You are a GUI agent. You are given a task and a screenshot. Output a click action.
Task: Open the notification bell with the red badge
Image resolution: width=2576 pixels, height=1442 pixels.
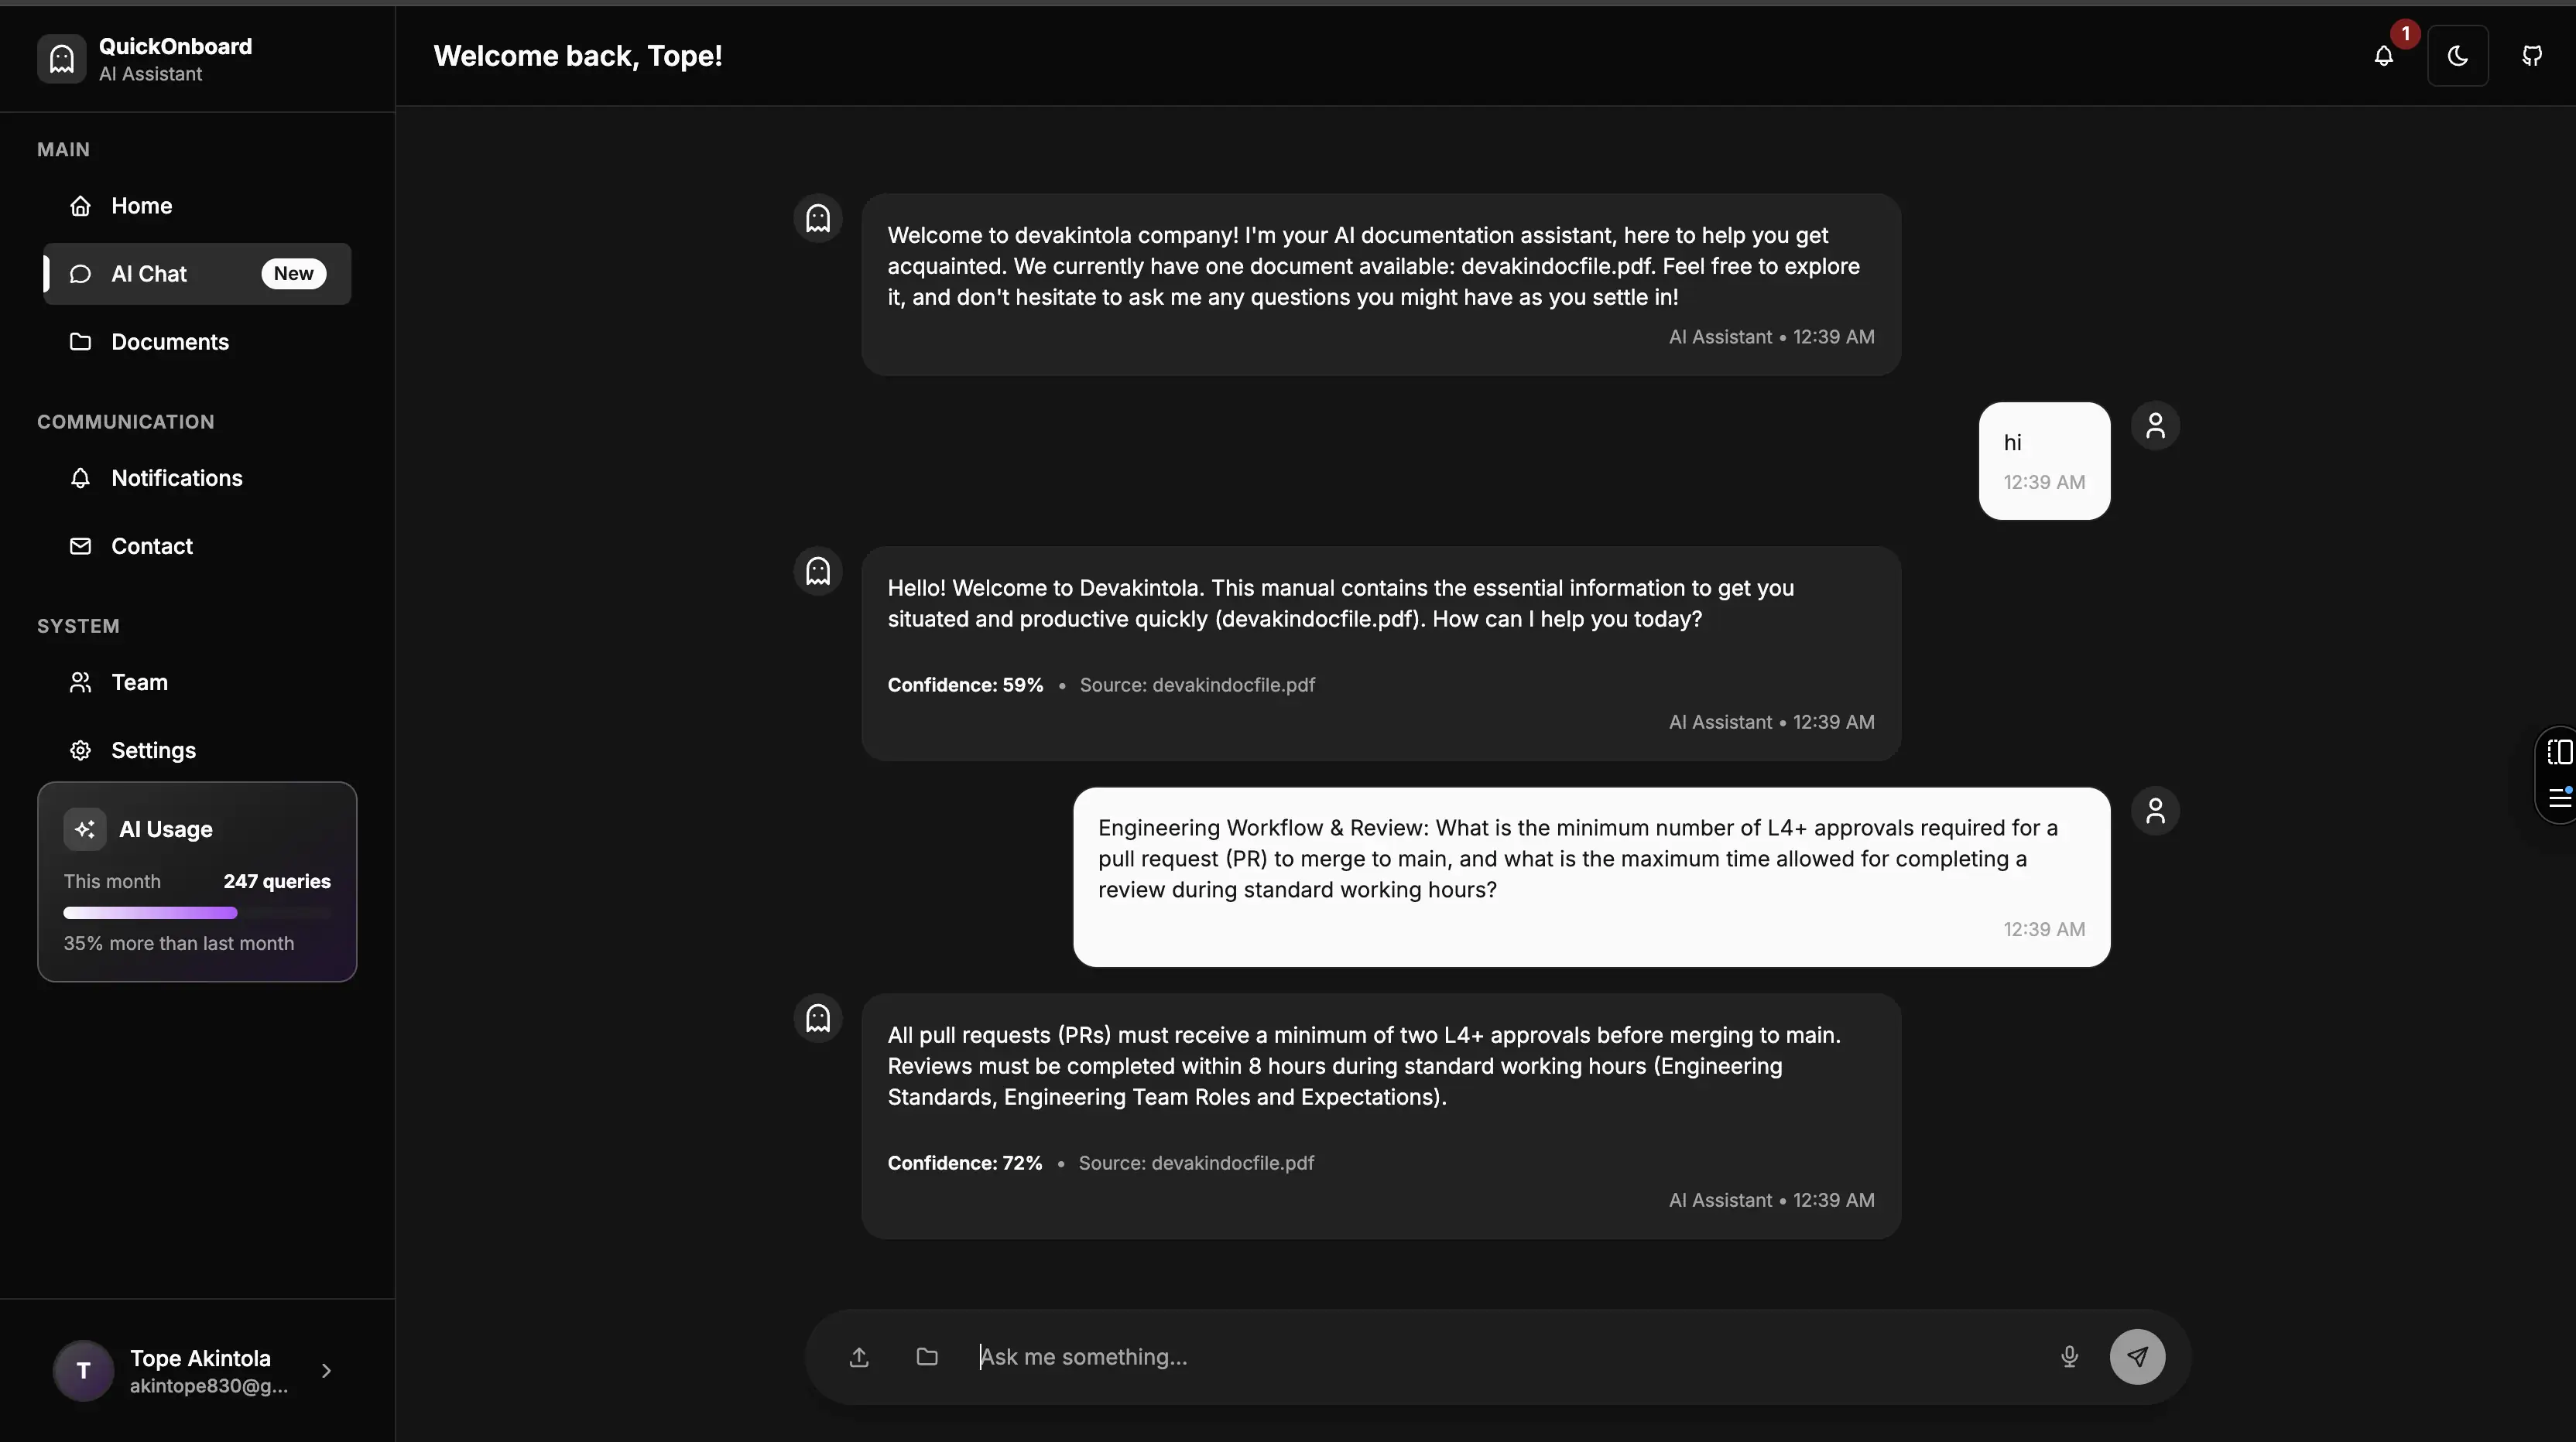point(2383,57)
